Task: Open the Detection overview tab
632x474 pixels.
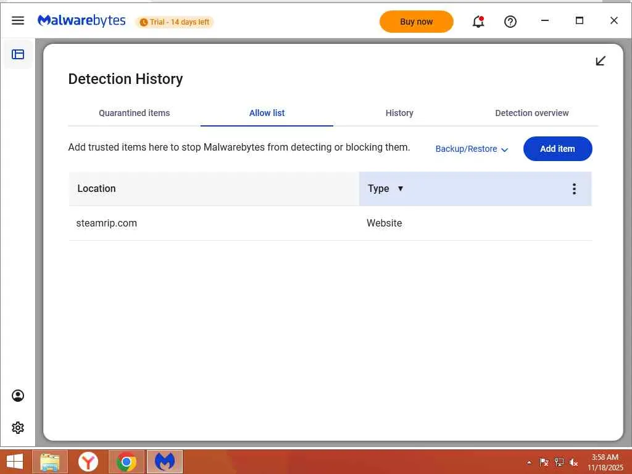Action: click(531, 114)
